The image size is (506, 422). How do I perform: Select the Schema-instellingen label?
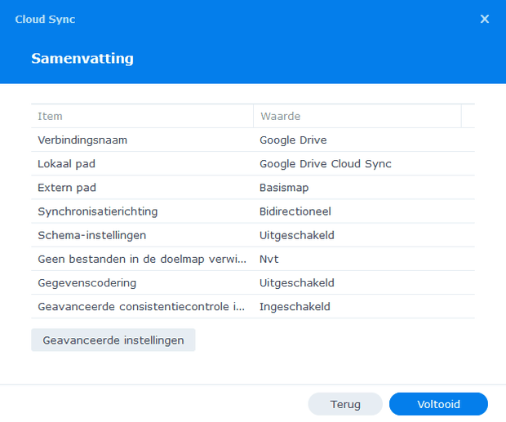[92, 235]
